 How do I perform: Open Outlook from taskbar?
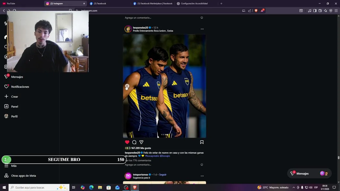(117, 188)
